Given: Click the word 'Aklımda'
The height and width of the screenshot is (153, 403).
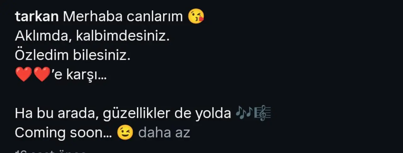Looking at the screenshot, I should [44, 37].
